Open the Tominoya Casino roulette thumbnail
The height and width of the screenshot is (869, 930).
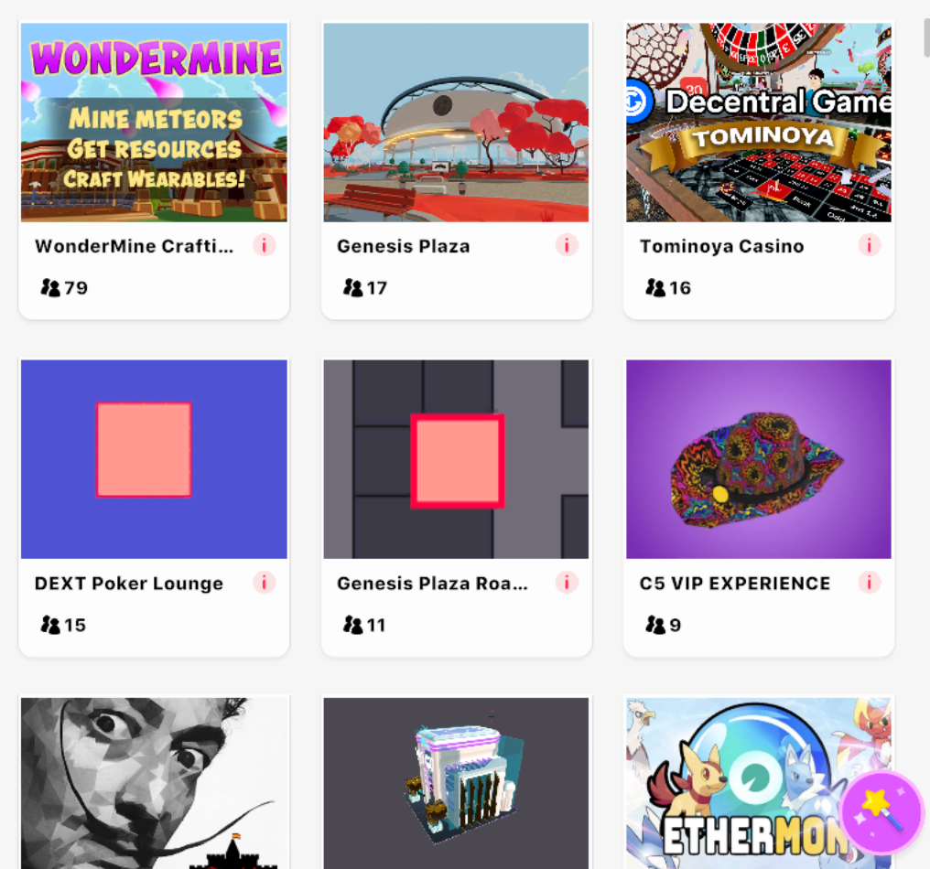[x=759, y=123]
